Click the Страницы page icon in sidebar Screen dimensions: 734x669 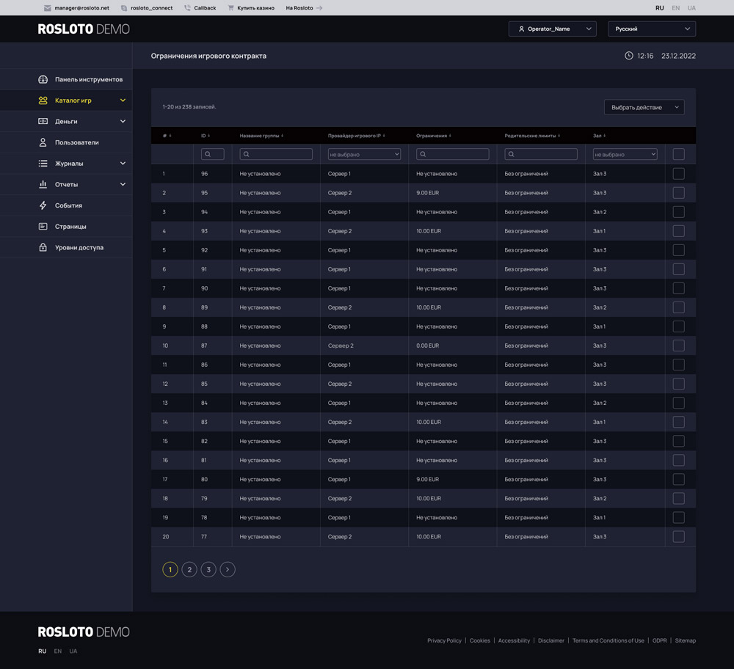tap(43, 227)
